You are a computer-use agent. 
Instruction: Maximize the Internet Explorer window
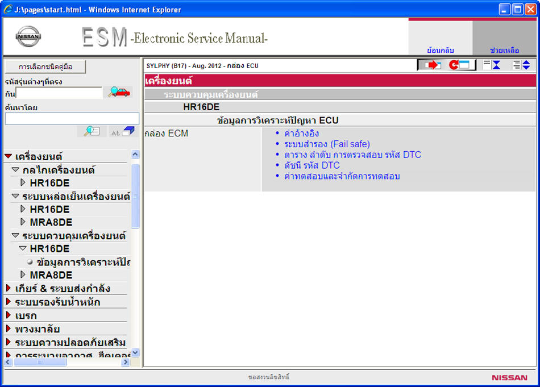coord(517,9)
